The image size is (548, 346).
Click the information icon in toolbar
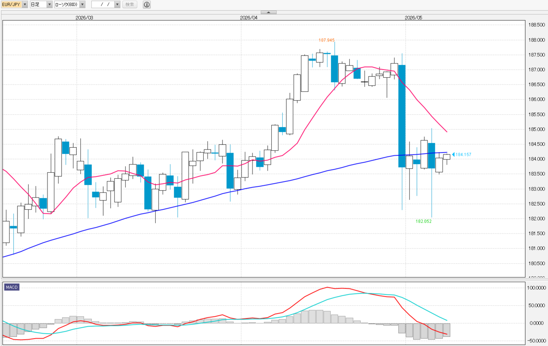pos(147,5)
